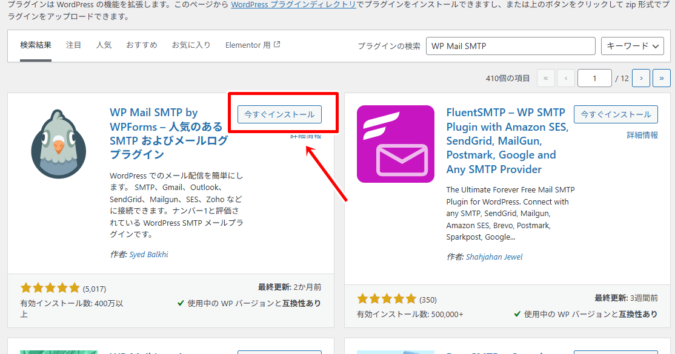
Task: Click FluentSMTP's five-star rating stars
Action: tap(387, 298)
